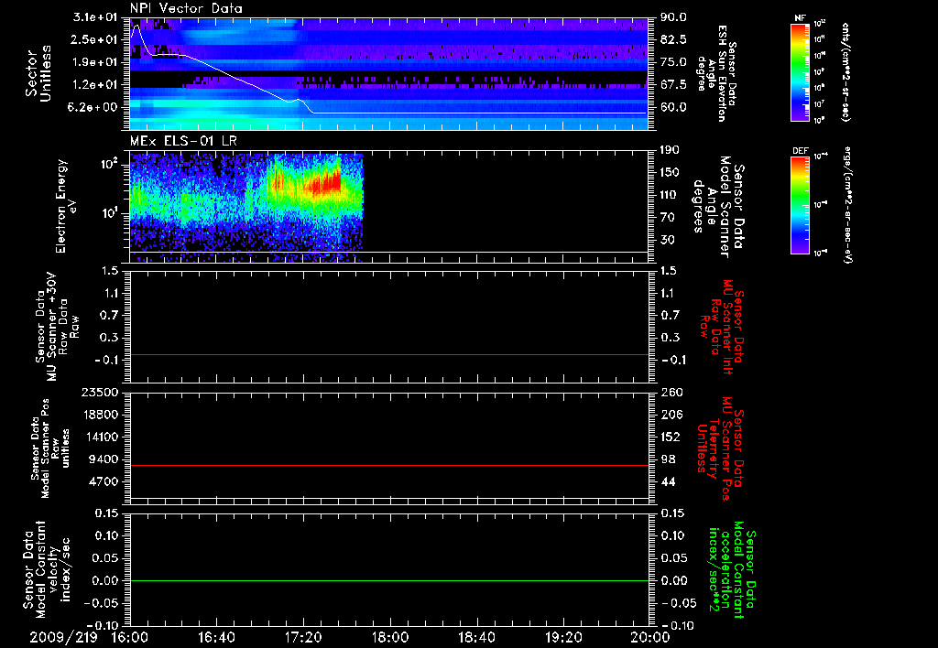938x648 pixels.
Task: Click the red line in MU Scanner +30V panel
Action: click(x=389, y=354)
